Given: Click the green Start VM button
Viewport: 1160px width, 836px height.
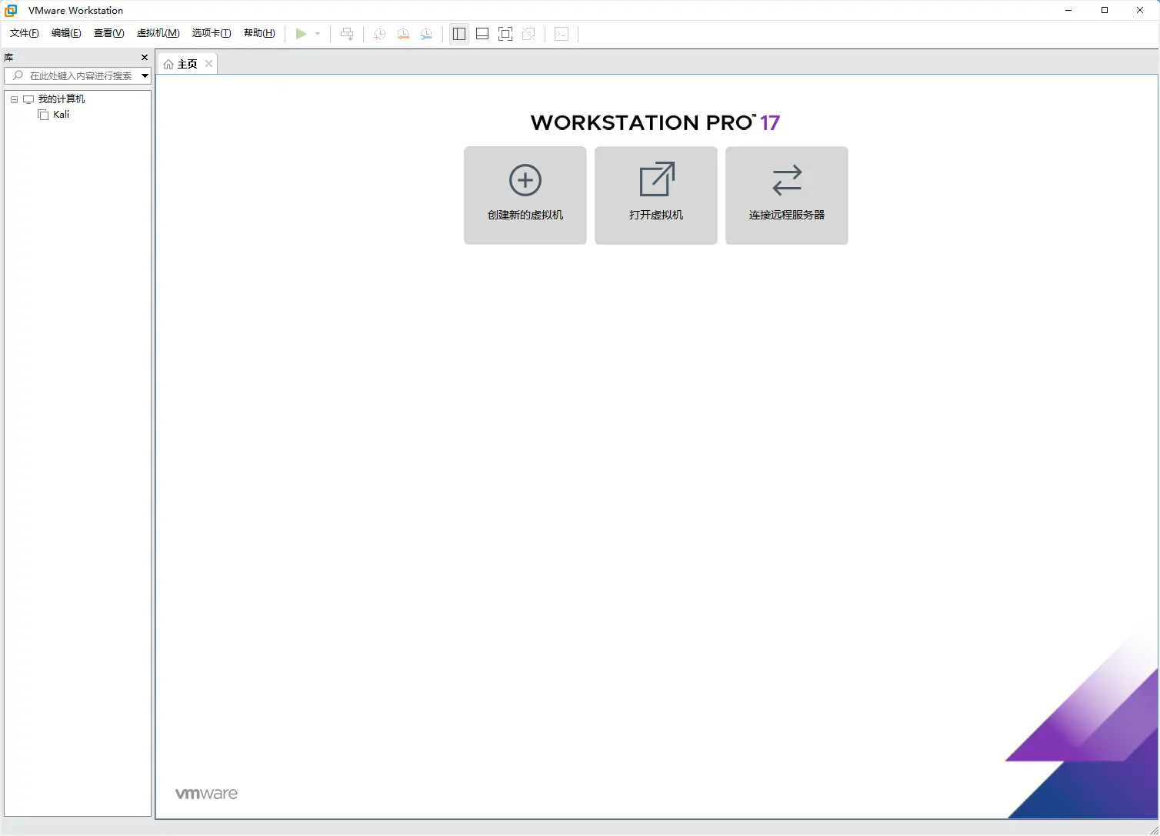Looking at the screenshot, I should [x=302, y=34].
